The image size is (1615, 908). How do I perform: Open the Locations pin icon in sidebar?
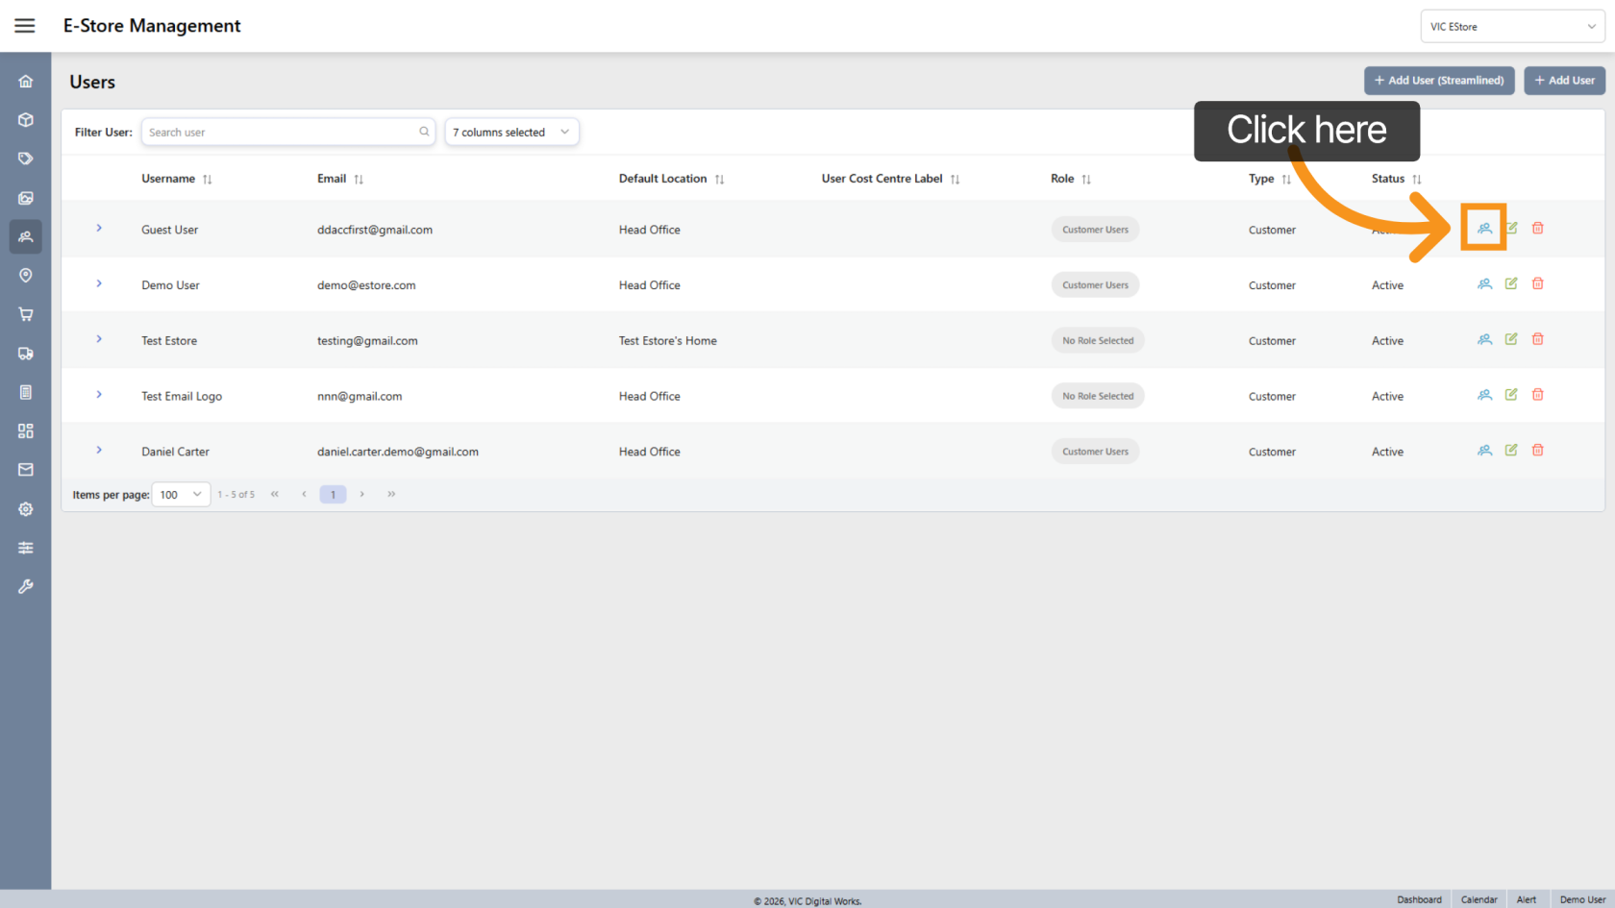(x=25, y=276)
